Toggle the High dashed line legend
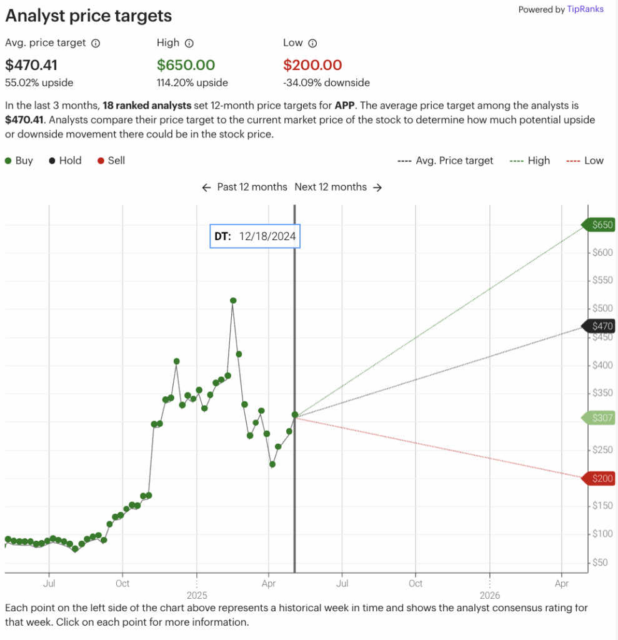 point(530,161)
